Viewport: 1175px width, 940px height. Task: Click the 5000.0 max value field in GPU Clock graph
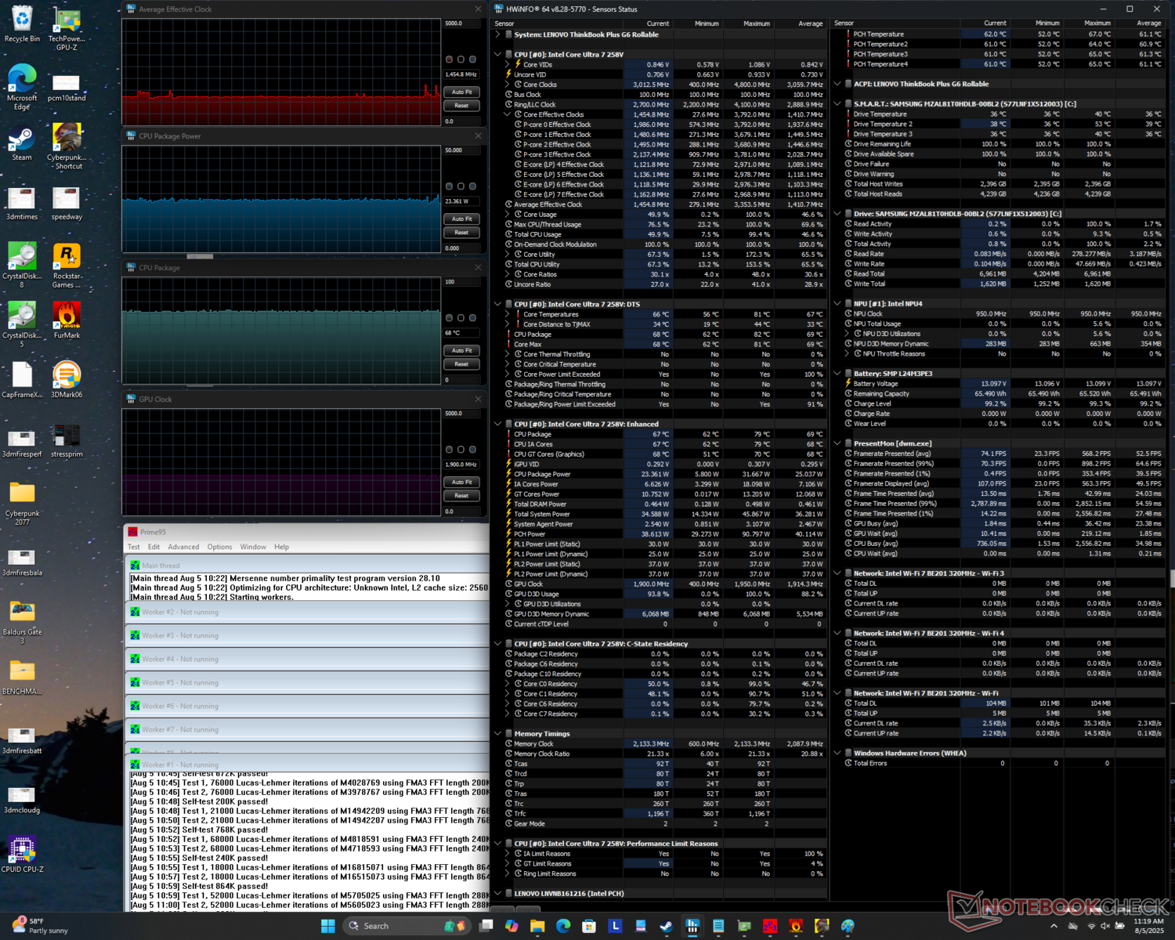point(461,414)
